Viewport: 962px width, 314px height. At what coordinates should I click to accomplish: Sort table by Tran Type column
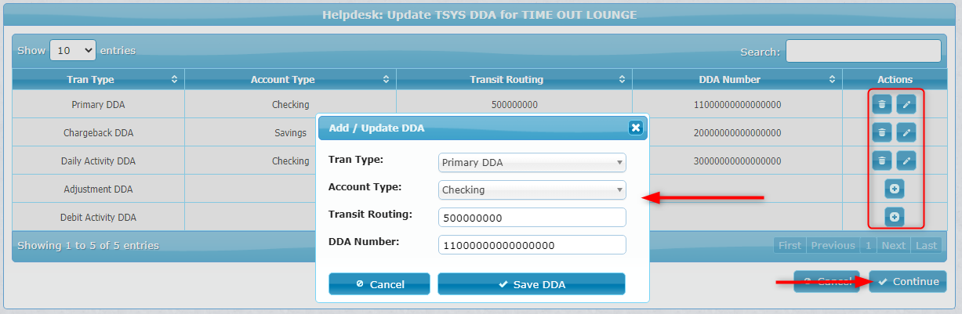99,79
